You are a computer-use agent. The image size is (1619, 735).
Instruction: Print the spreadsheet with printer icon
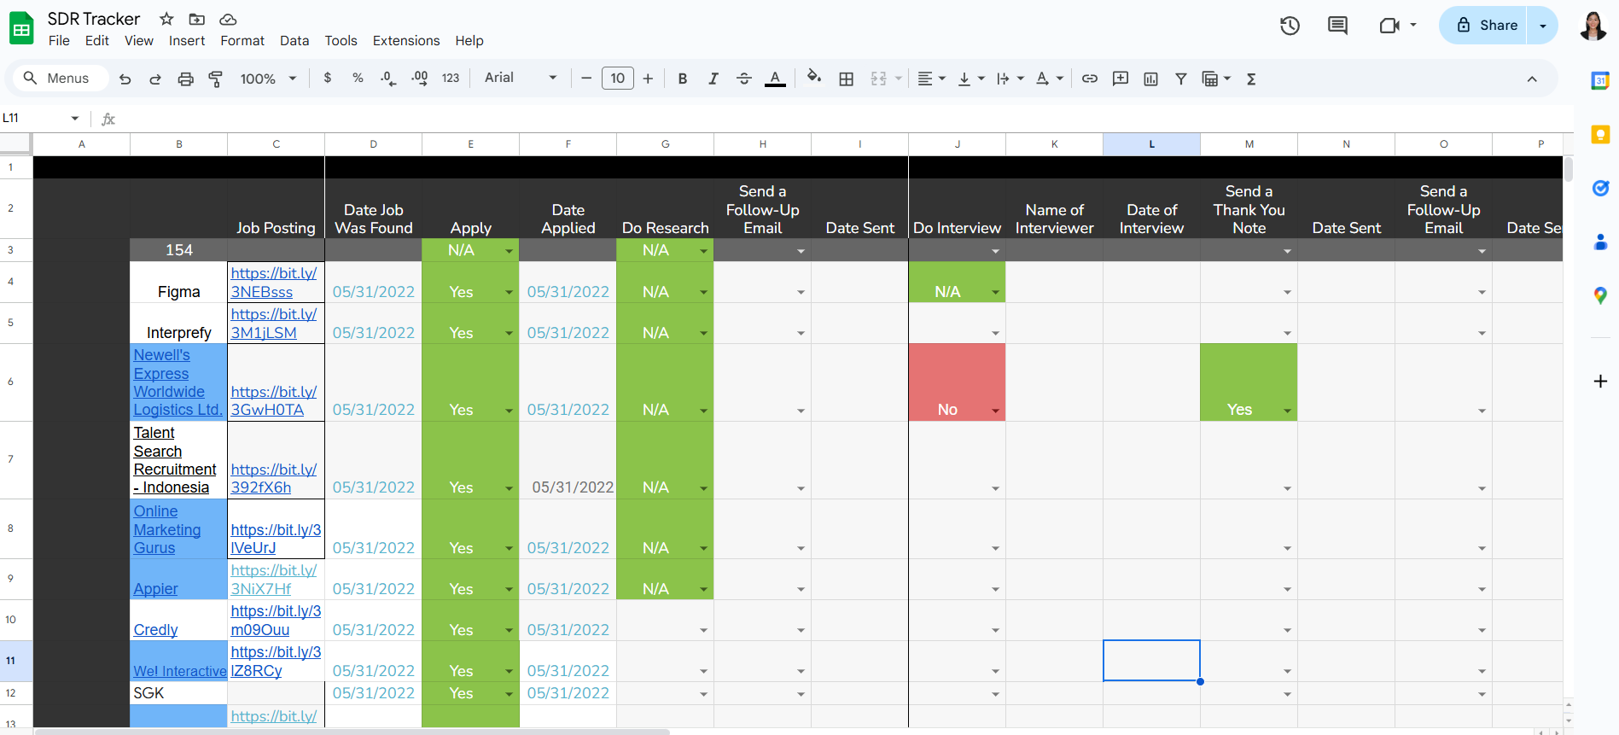[x=185, y=79]
